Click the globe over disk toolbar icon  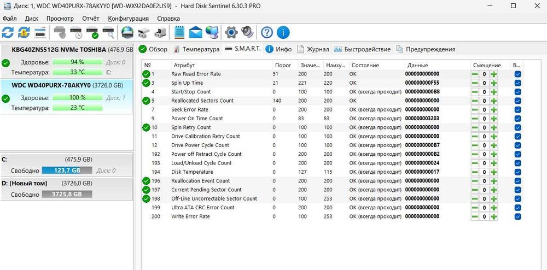point(127,33)
